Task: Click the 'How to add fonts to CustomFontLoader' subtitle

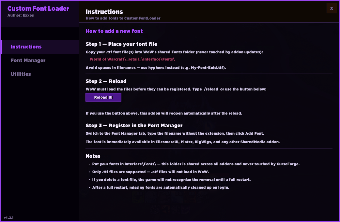Action: pos(123,18)
